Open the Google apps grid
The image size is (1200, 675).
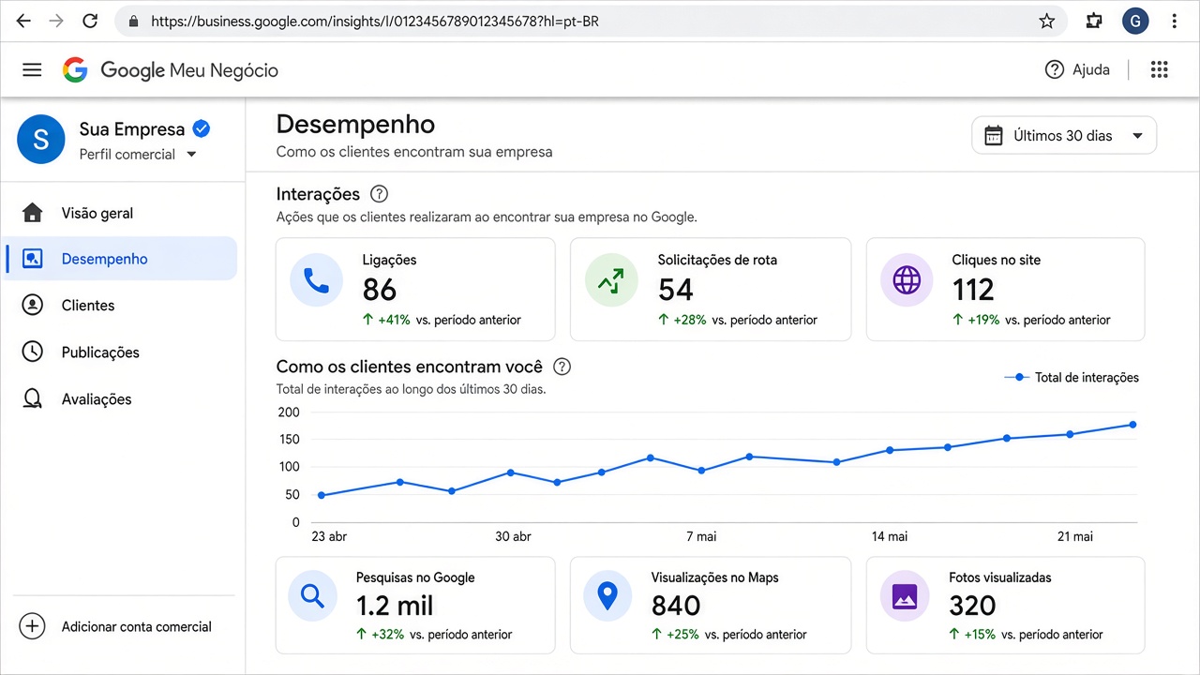[1159, 69]
